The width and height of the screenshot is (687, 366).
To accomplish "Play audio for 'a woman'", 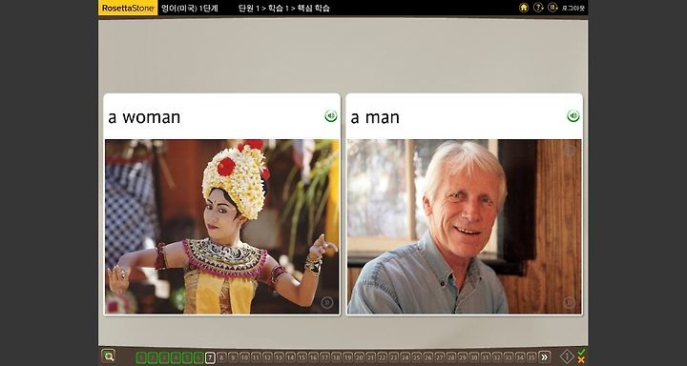I will click(x=331, y=116).
